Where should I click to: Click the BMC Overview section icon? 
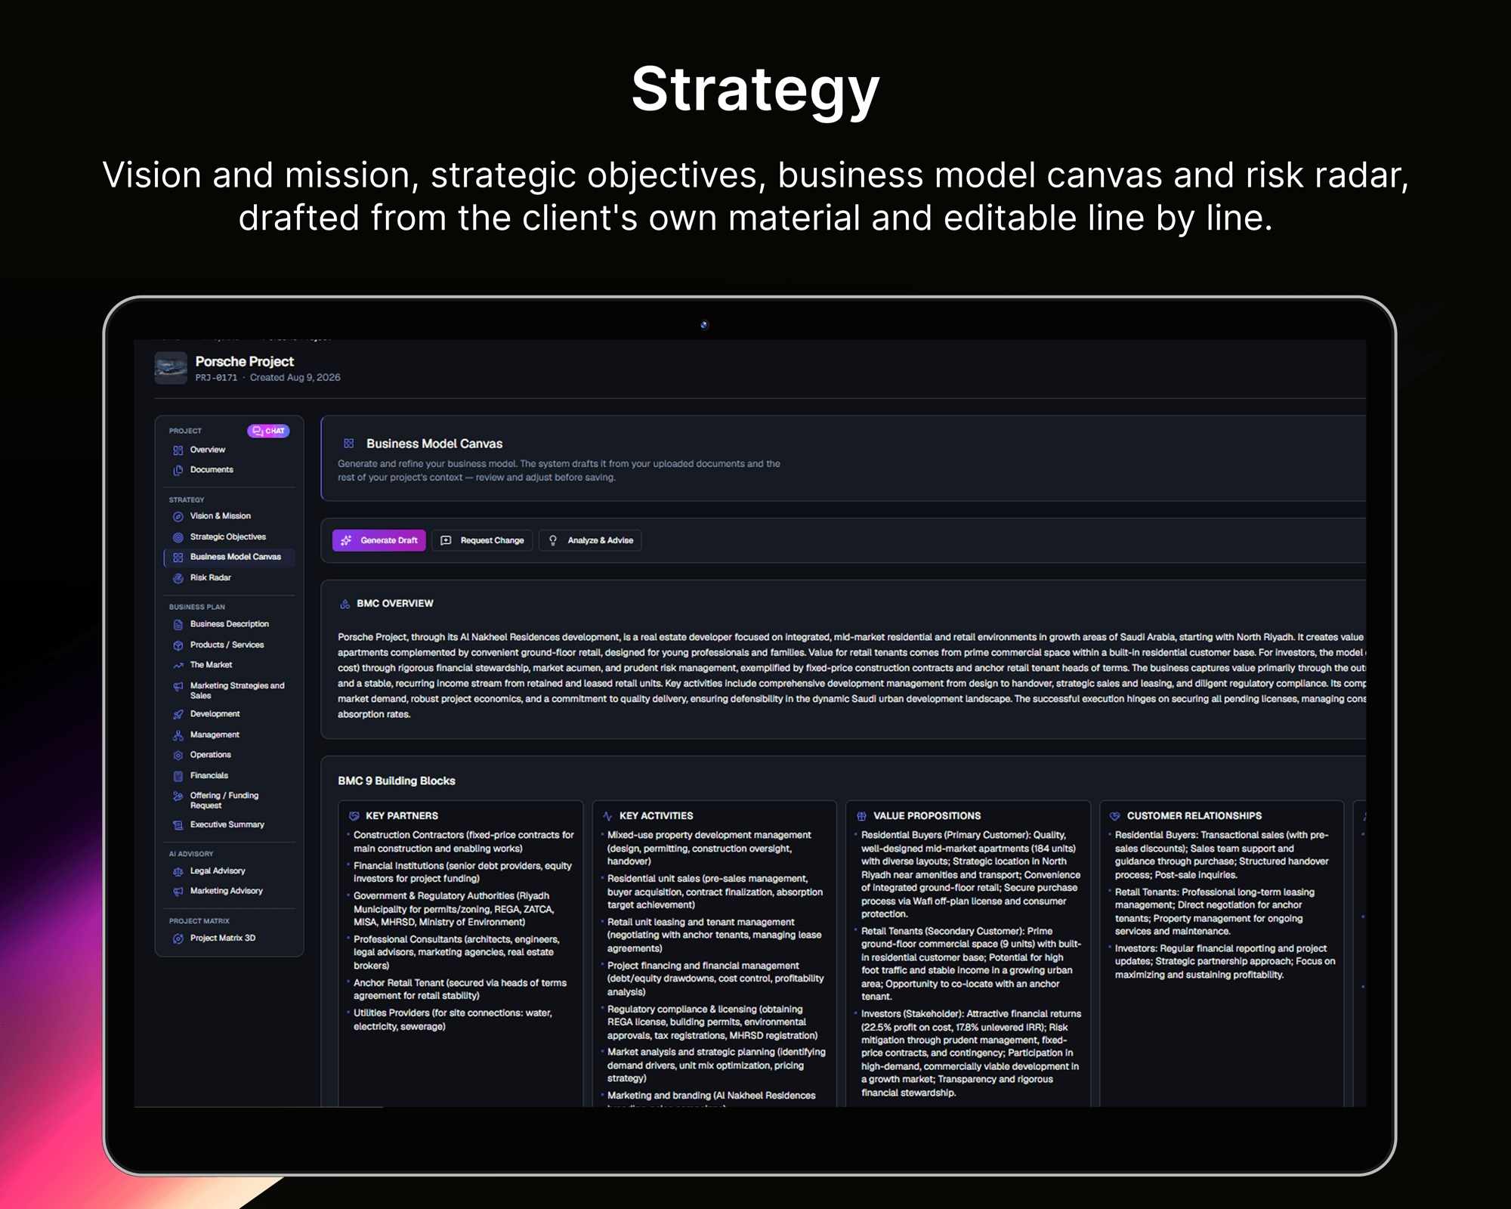(x=345, y=604)
